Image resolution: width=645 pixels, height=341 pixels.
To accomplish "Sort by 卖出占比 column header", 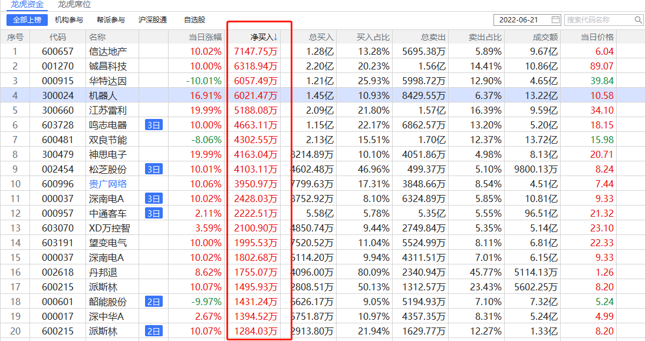I will 485,37.
